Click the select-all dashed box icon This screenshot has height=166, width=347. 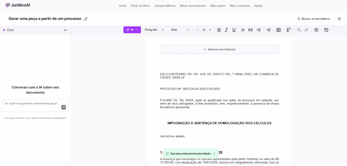pos(317,30)
